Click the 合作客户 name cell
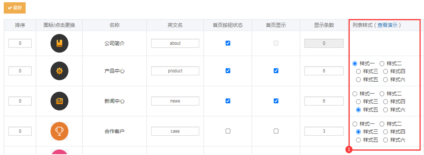 114,131
